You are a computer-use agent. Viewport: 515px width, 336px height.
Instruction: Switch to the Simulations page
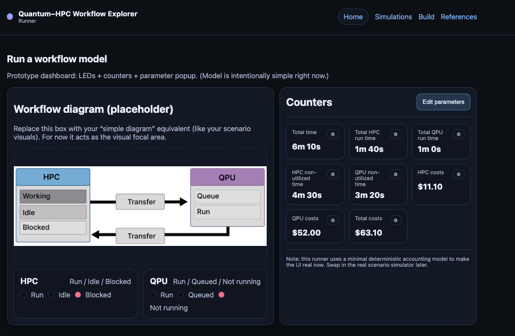coord(393,16)
